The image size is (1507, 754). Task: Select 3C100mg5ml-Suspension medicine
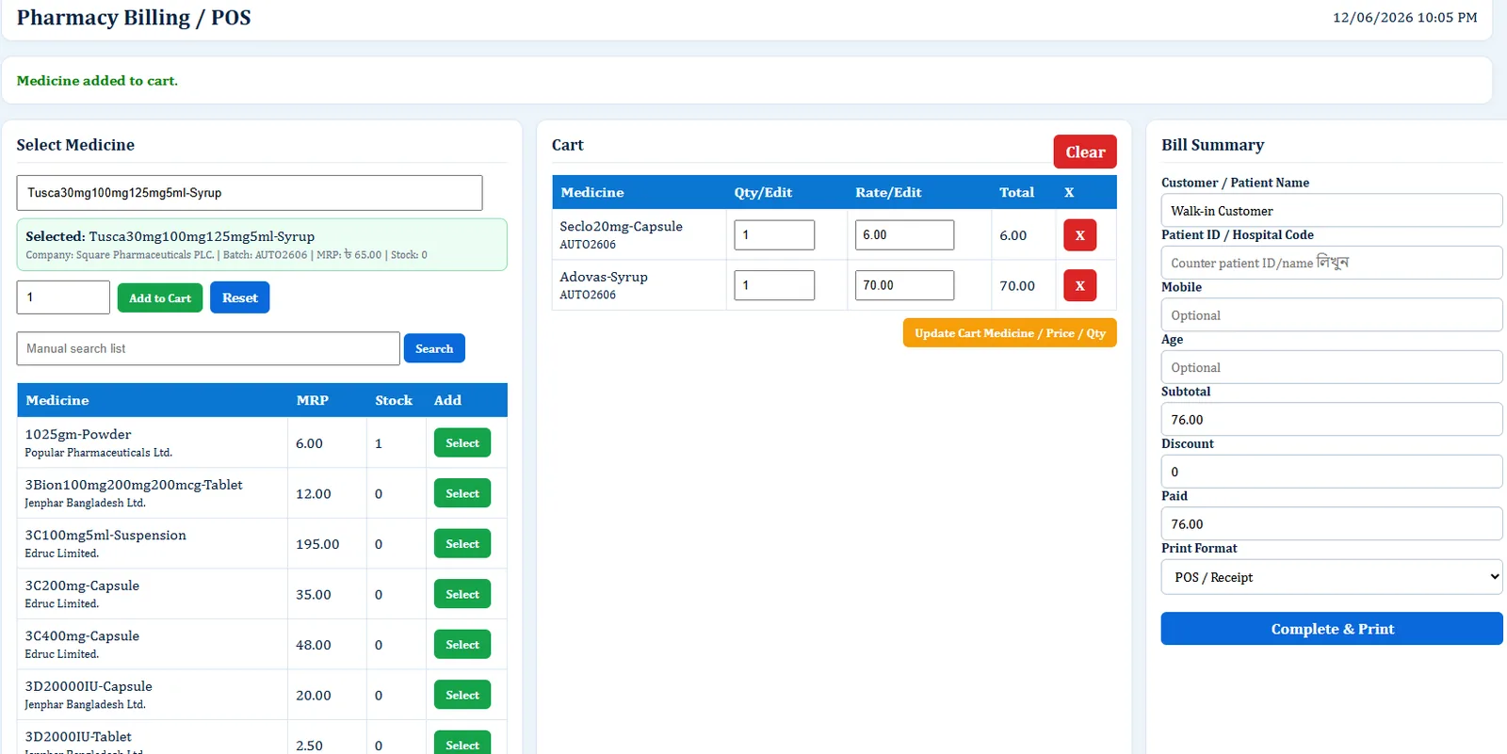(x=462, y=544)
